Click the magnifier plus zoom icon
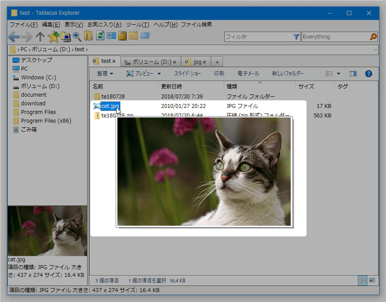Image resolution: width=386 pixels, height=302 pixels. click(77, 36)
